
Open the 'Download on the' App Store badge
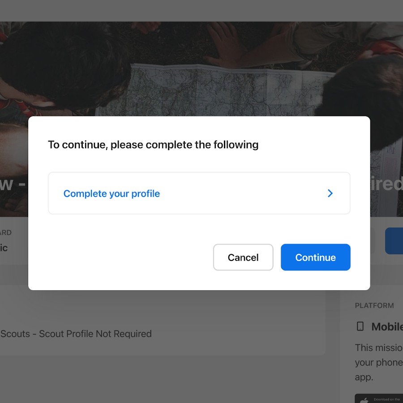pyautogui.click(x=378, y=399)
